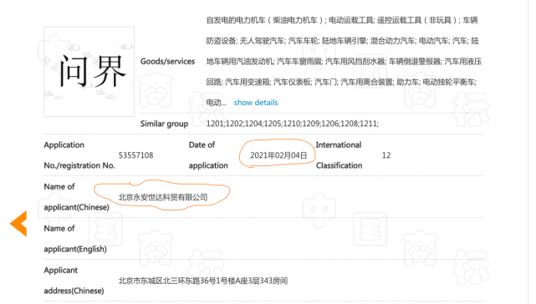Click Applicant address(Chinese) label

[x=74, y=281]
